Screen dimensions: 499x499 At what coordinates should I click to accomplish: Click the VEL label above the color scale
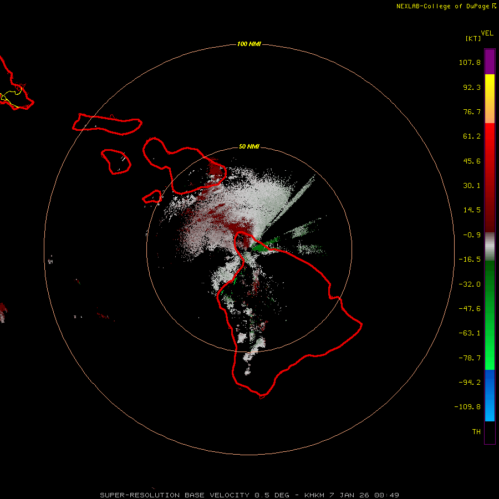click(487, 33)
